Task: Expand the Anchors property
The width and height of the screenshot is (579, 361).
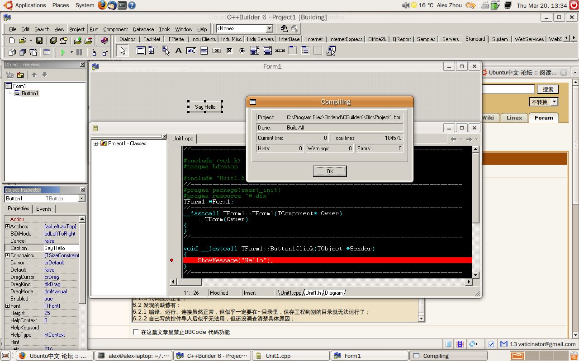Action: [x=7, y=227]
